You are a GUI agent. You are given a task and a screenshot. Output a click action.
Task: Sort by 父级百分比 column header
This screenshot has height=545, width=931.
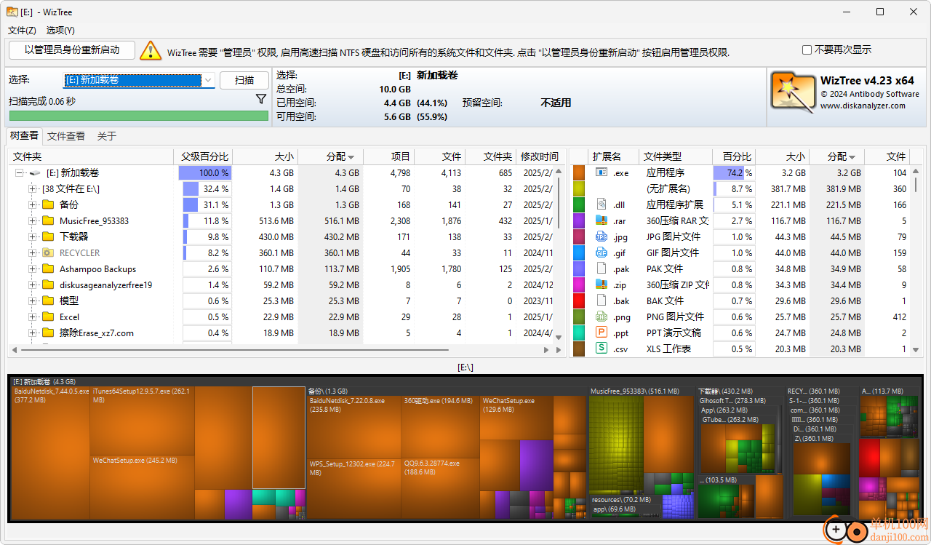[203, 156]
